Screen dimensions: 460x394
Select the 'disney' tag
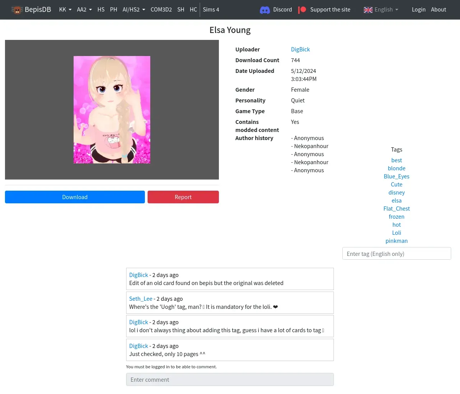396,193
